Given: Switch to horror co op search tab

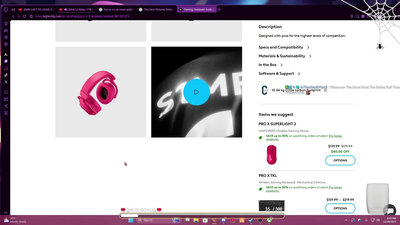Looking at the screenshot, I should (x=116, y=9).
